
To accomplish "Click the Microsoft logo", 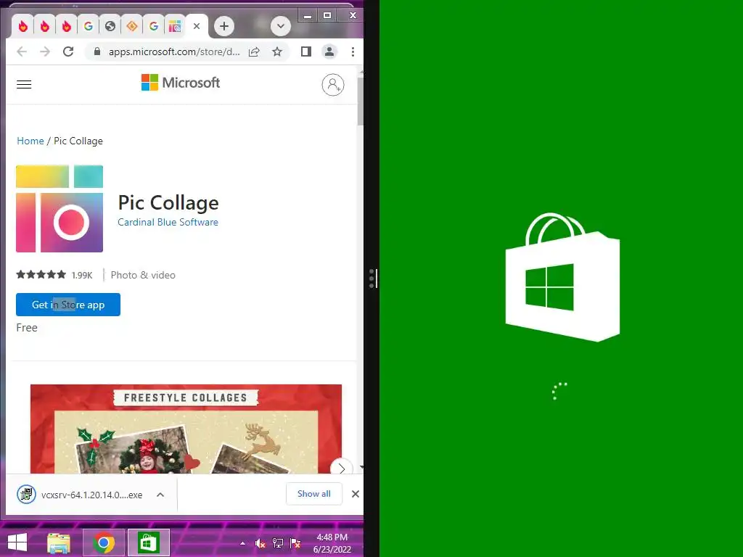I will (181, 83).
